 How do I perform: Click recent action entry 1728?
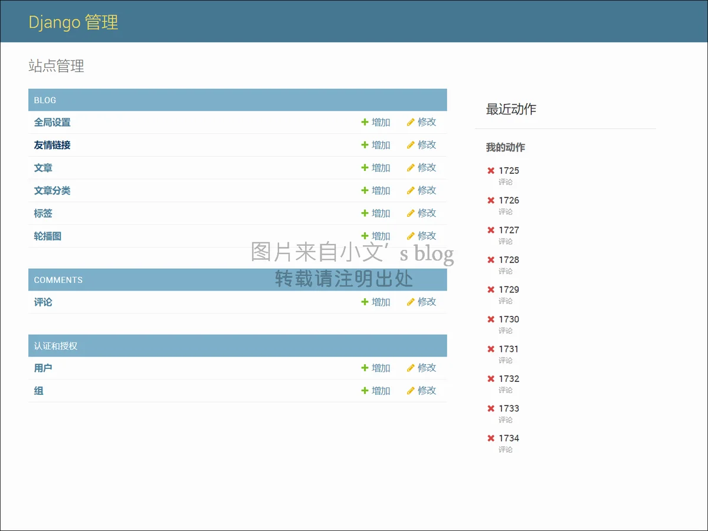tap(509, 260)
